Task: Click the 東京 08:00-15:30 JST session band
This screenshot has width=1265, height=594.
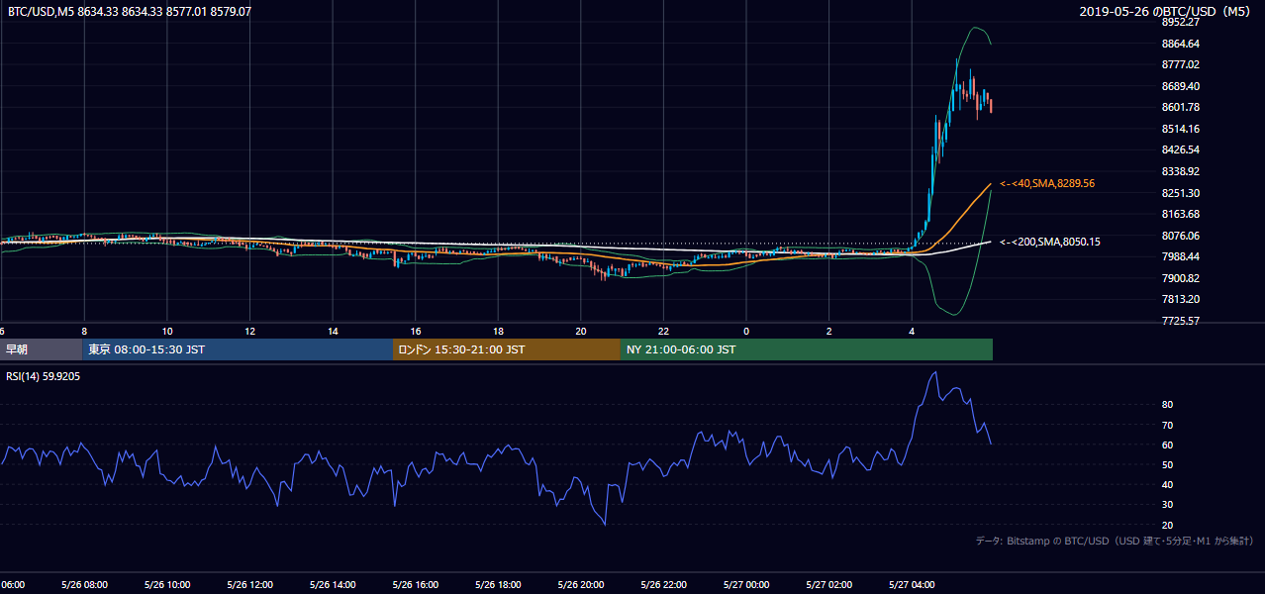Action: 238,349
